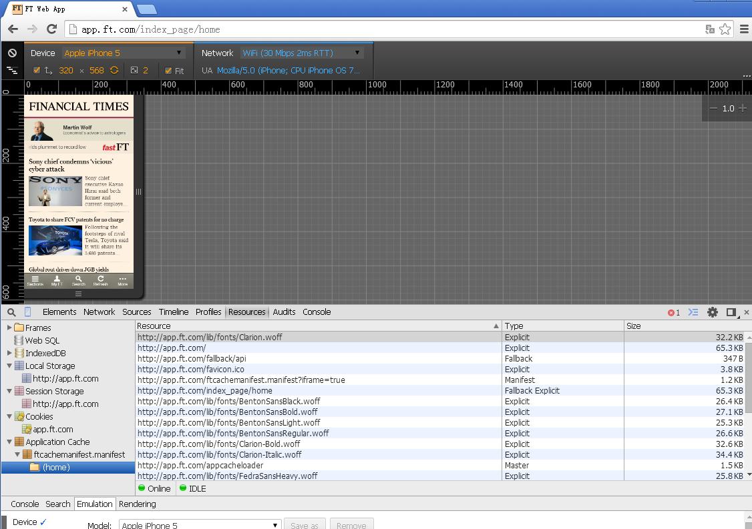This screenshot has width=752, height=529.
Task: Open the Network throttling WiFi dropdown
Action: pyautogui.click(x=301, y=53)
